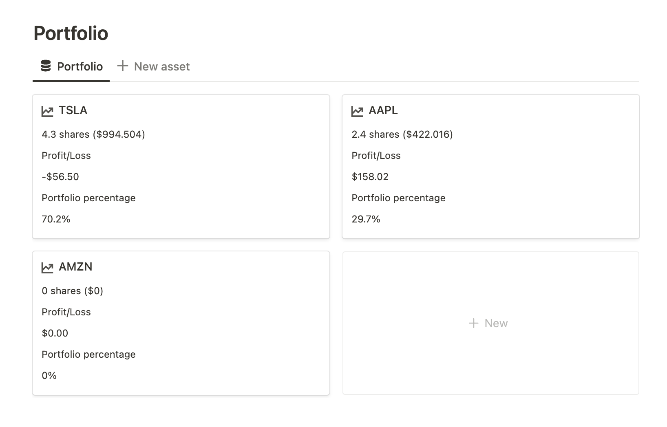
Task: Click Profit/Loss label in AAPL card
Action: (x=376, y=156)
